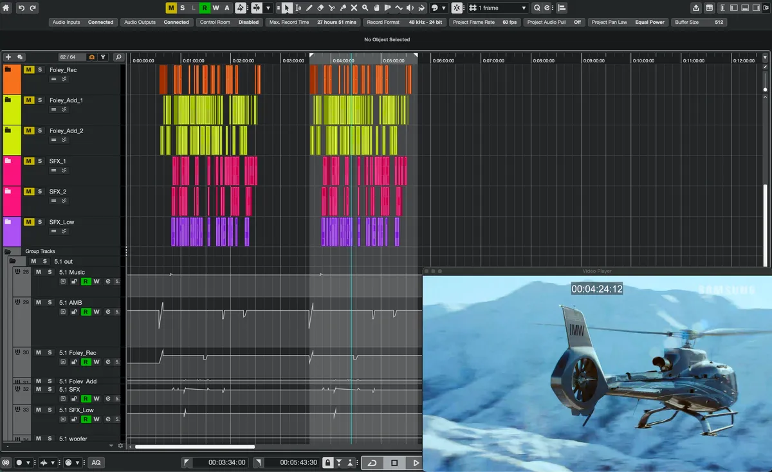Toggle Snap on/off in toolbar
Screen dimensions: 772x472
pos(456,8)
